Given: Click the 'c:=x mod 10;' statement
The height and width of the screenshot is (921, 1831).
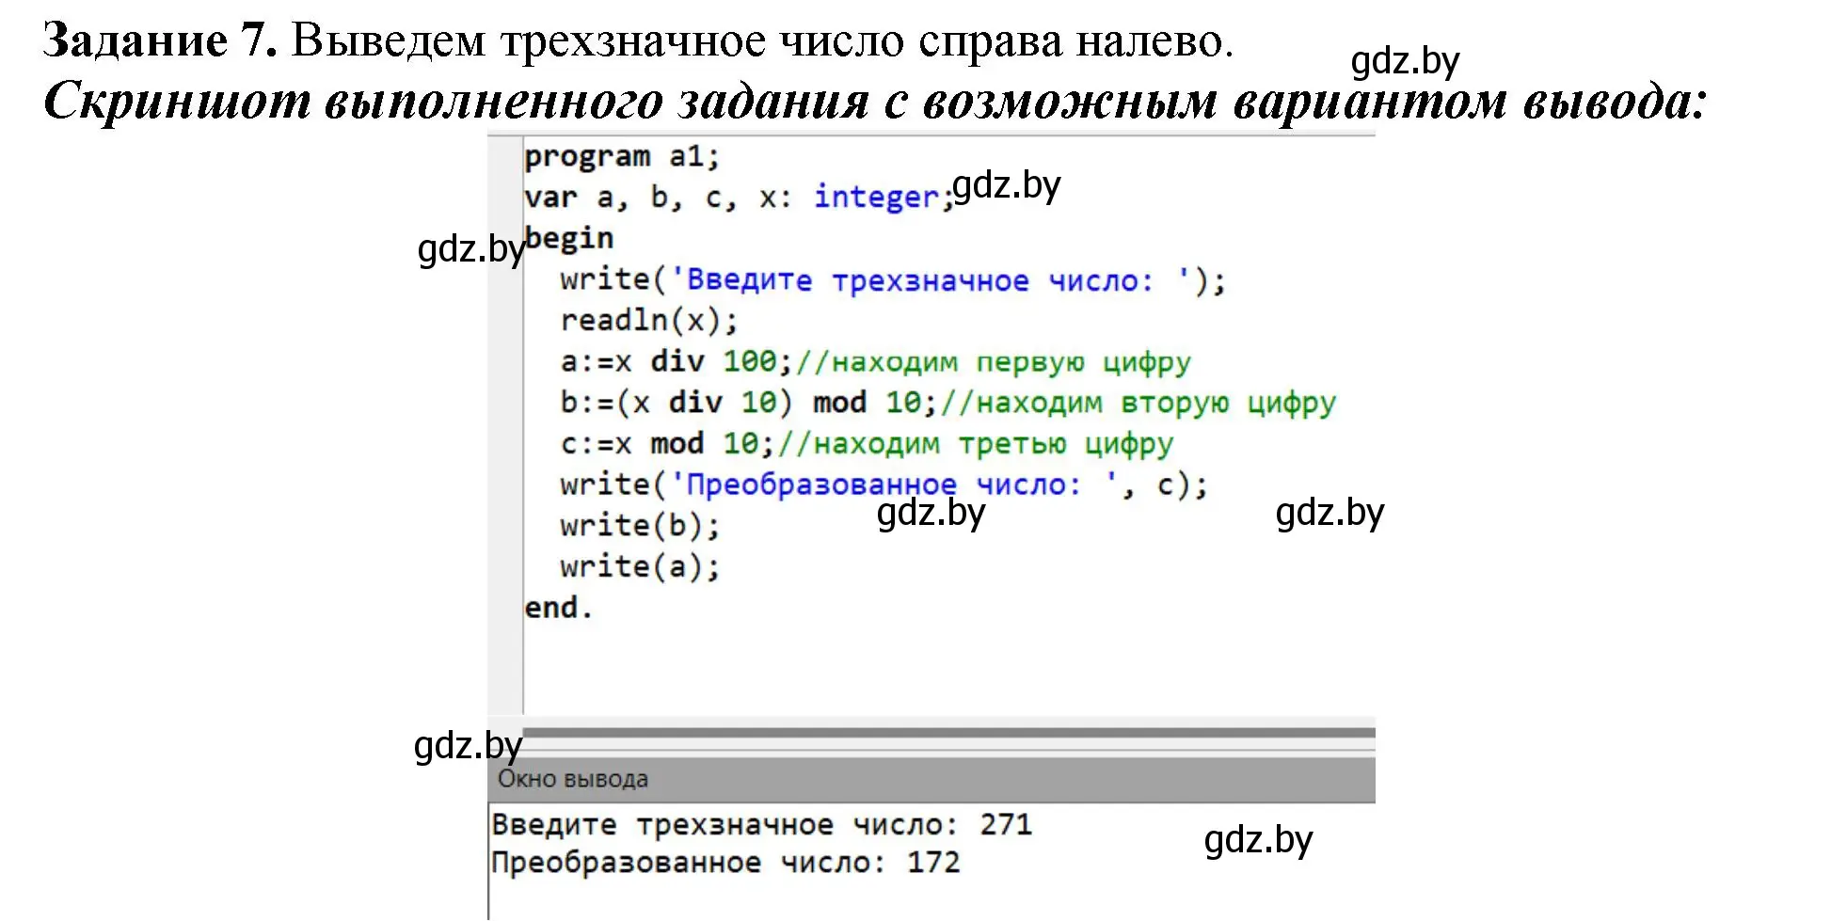Looking at the screenshot, I should (x=667, y=444).
